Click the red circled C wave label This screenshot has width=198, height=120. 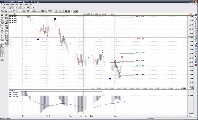(x=122, y=57)
